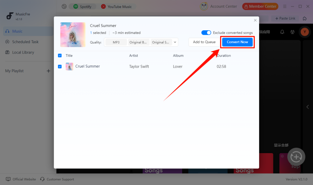Click the refresh/back circular arrow icon
Viewport: 313px width, 185px height.
[64, 7]
